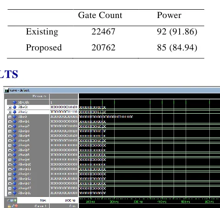Click the wave window title icon

(6, 90)
